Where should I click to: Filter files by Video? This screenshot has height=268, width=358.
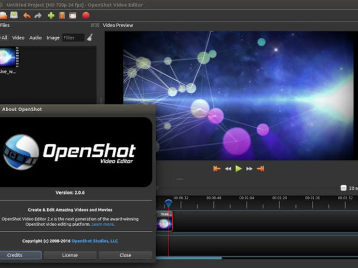coord(18,38)
